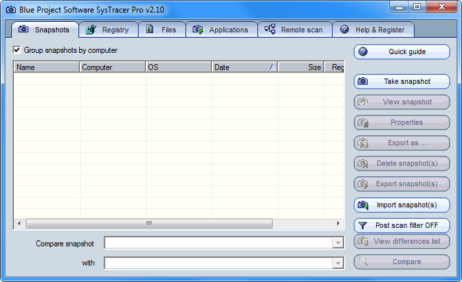The image size is (462, 282).
Task: Click the horizontal scrollbar thumb in list
Action: [x=149, y=224]
